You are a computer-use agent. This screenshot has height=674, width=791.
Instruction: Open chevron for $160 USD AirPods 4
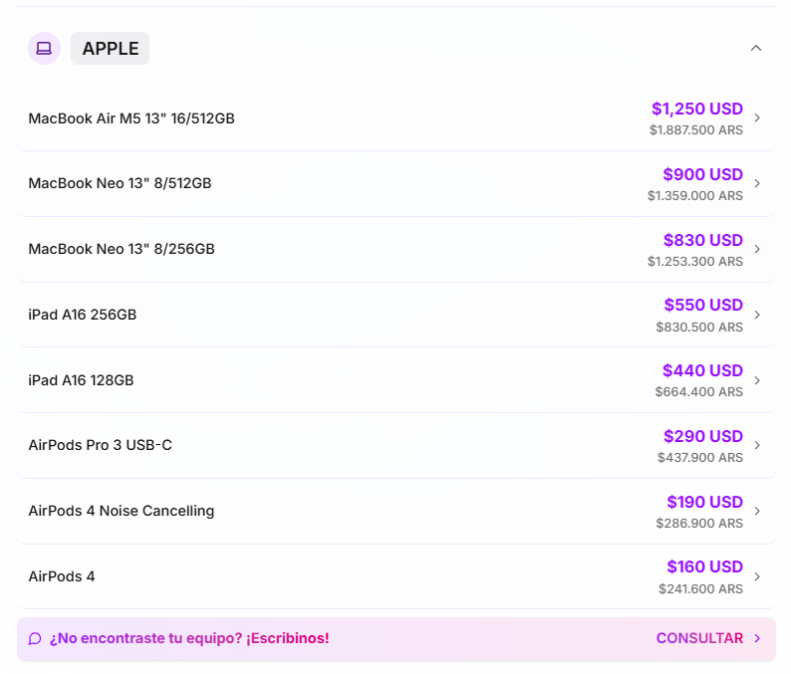coord(757,576)
